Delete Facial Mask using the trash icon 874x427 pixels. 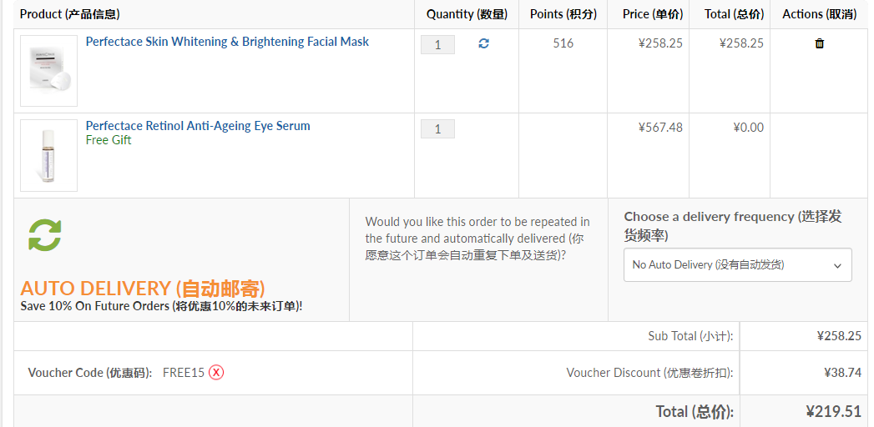coord(820,43)
